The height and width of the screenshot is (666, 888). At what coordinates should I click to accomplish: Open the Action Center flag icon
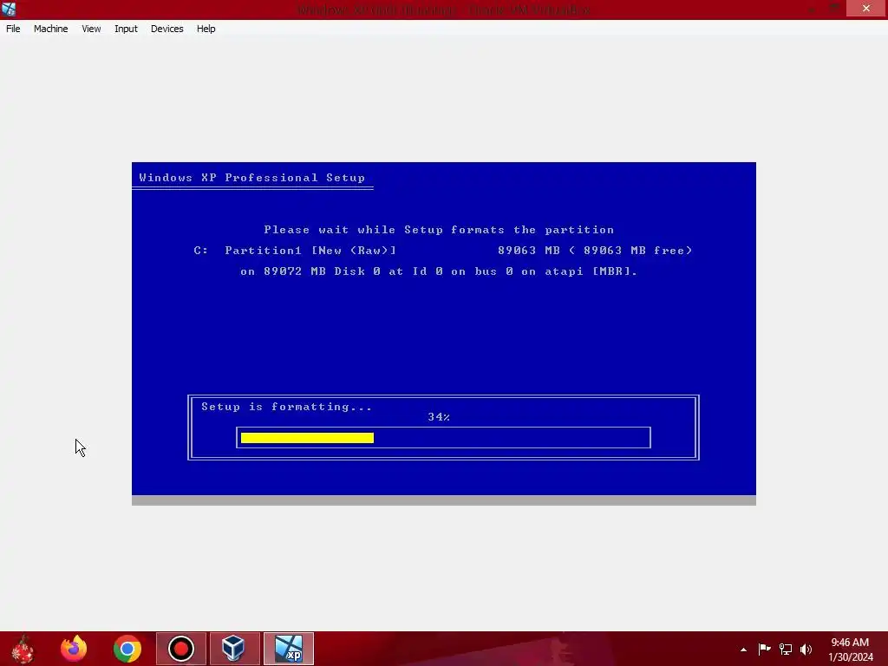[x=765, y=649]
